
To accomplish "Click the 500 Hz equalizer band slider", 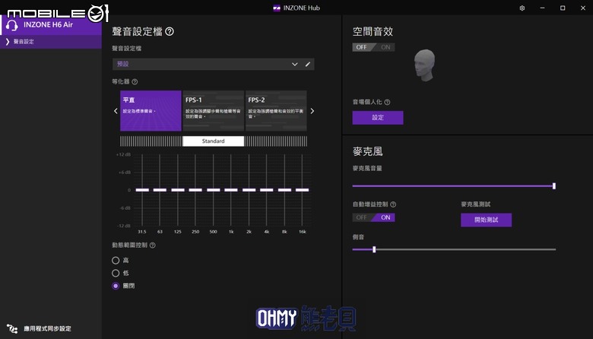I will tap(214, 190).
